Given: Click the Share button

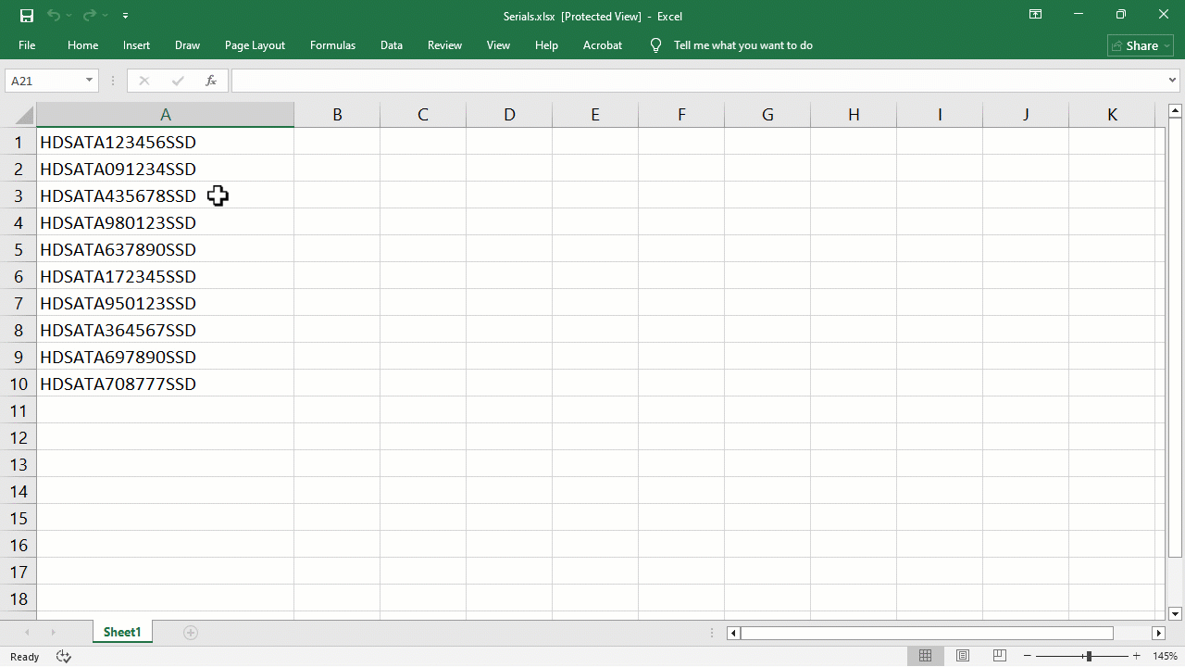Looking at the screenshot, I should (x=1141, y=45).
